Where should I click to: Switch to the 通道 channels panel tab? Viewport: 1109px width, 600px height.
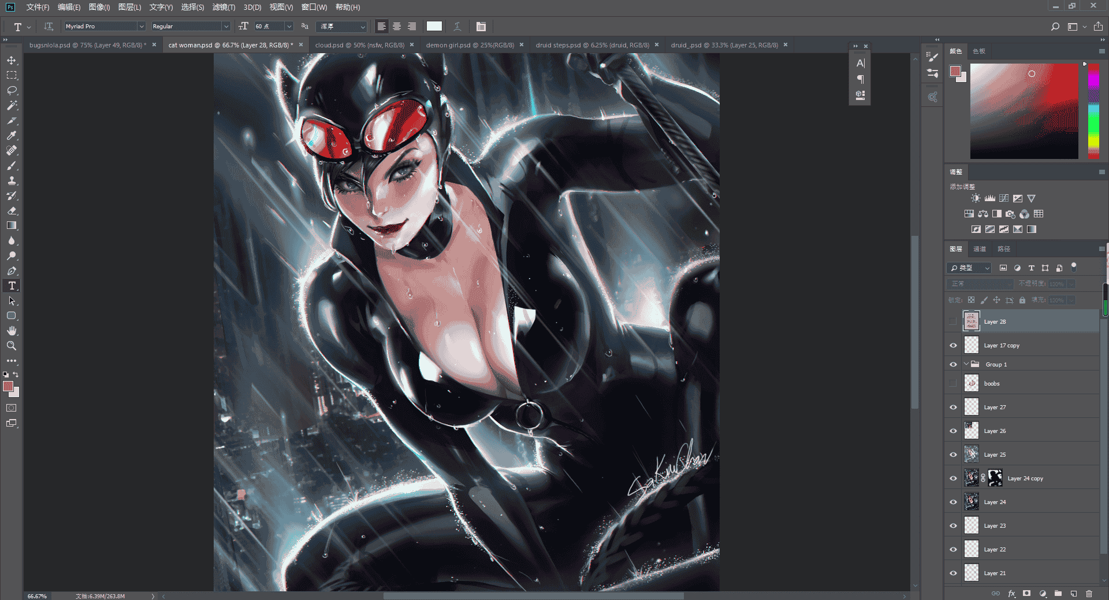pos(980,249)
